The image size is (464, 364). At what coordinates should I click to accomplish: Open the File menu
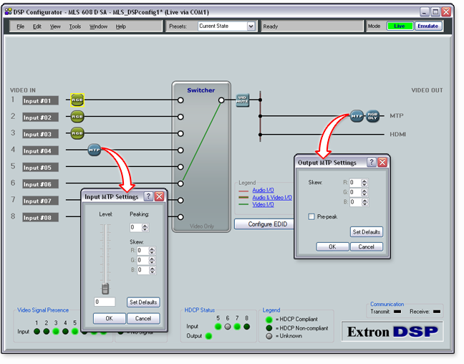(20, 27)
